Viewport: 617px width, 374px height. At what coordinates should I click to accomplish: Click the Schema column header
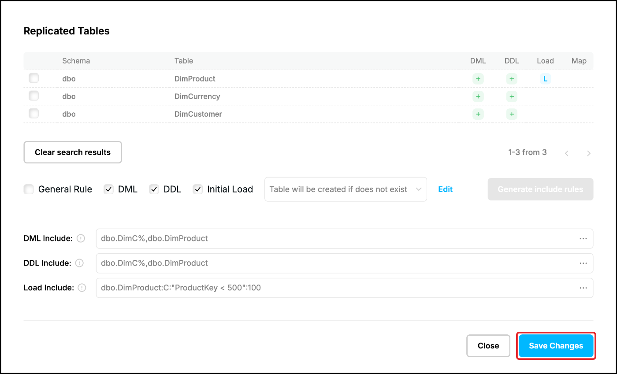pos(76,61)
